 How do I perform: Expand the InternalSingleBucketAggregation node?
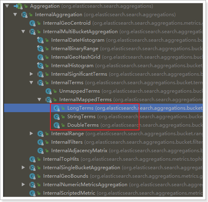pyautogui.click(x=23, y=168)
